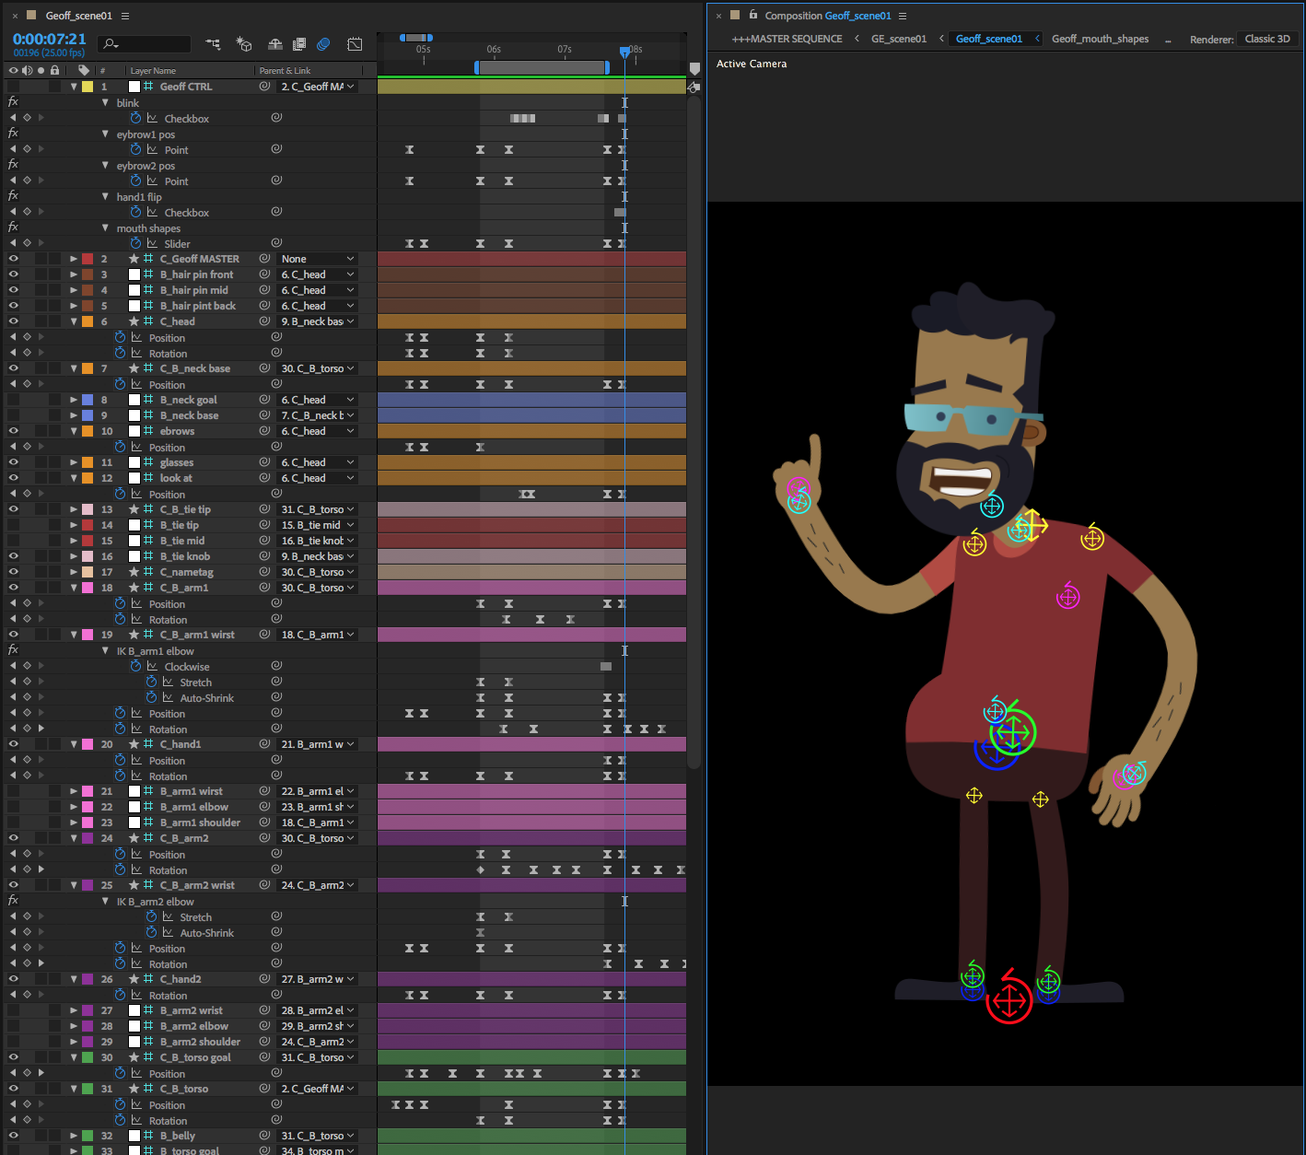The image size is (1306, 1155).
Task: Toggle visibility of the glasses layer
Action: coord(13,462)
